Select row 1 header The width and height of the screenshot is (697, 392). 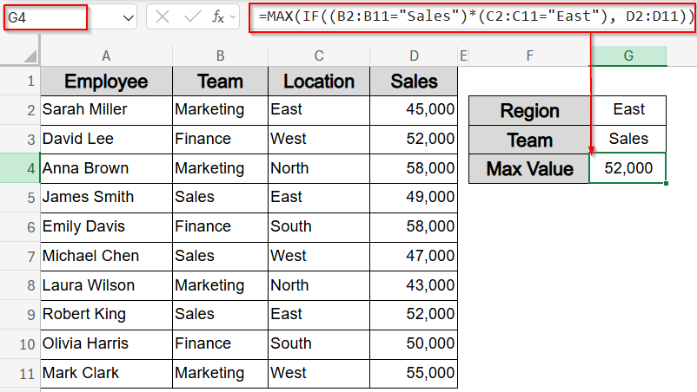pos(20,82)
